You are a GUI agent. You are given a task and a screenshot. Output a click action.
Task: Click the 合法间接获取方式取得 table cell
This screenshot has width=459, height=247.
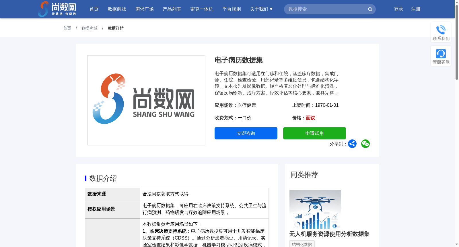pos(204,194)
